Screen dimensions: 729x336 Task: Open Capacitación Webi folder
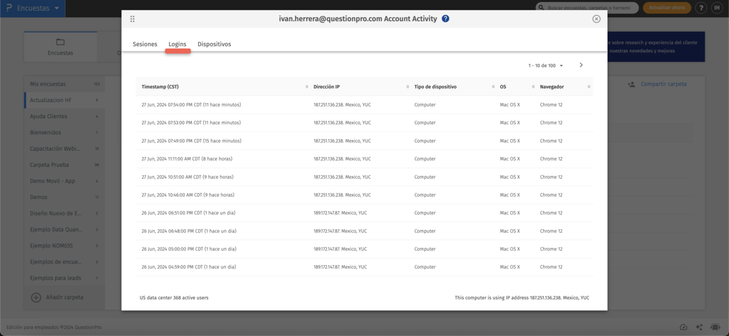64,148
